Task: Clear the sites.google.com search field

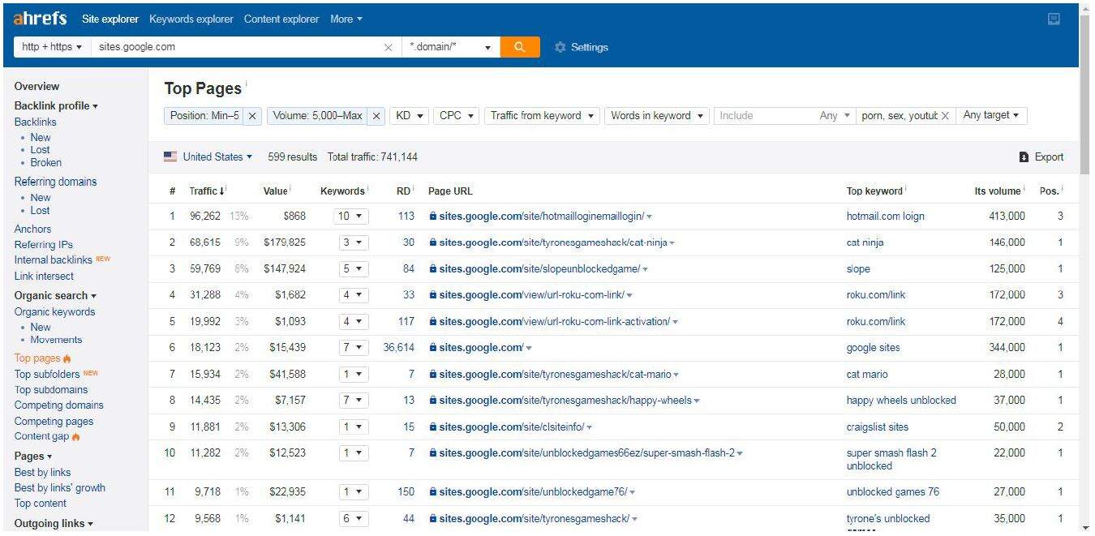Action: tap(389, 48)
